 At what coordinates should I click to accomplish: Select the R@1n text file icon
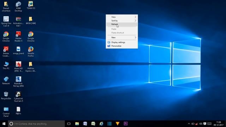18,111
